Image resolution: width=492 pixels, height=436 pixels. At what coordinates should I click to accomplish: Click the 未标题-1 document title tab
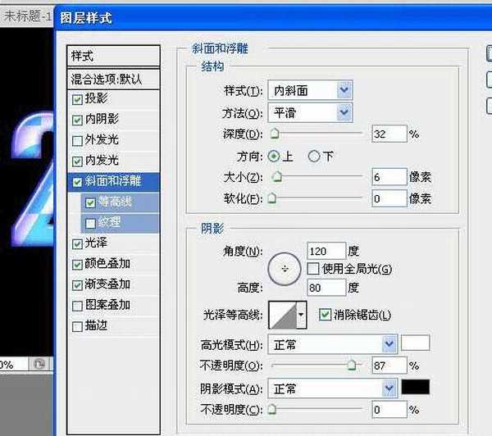27,16
